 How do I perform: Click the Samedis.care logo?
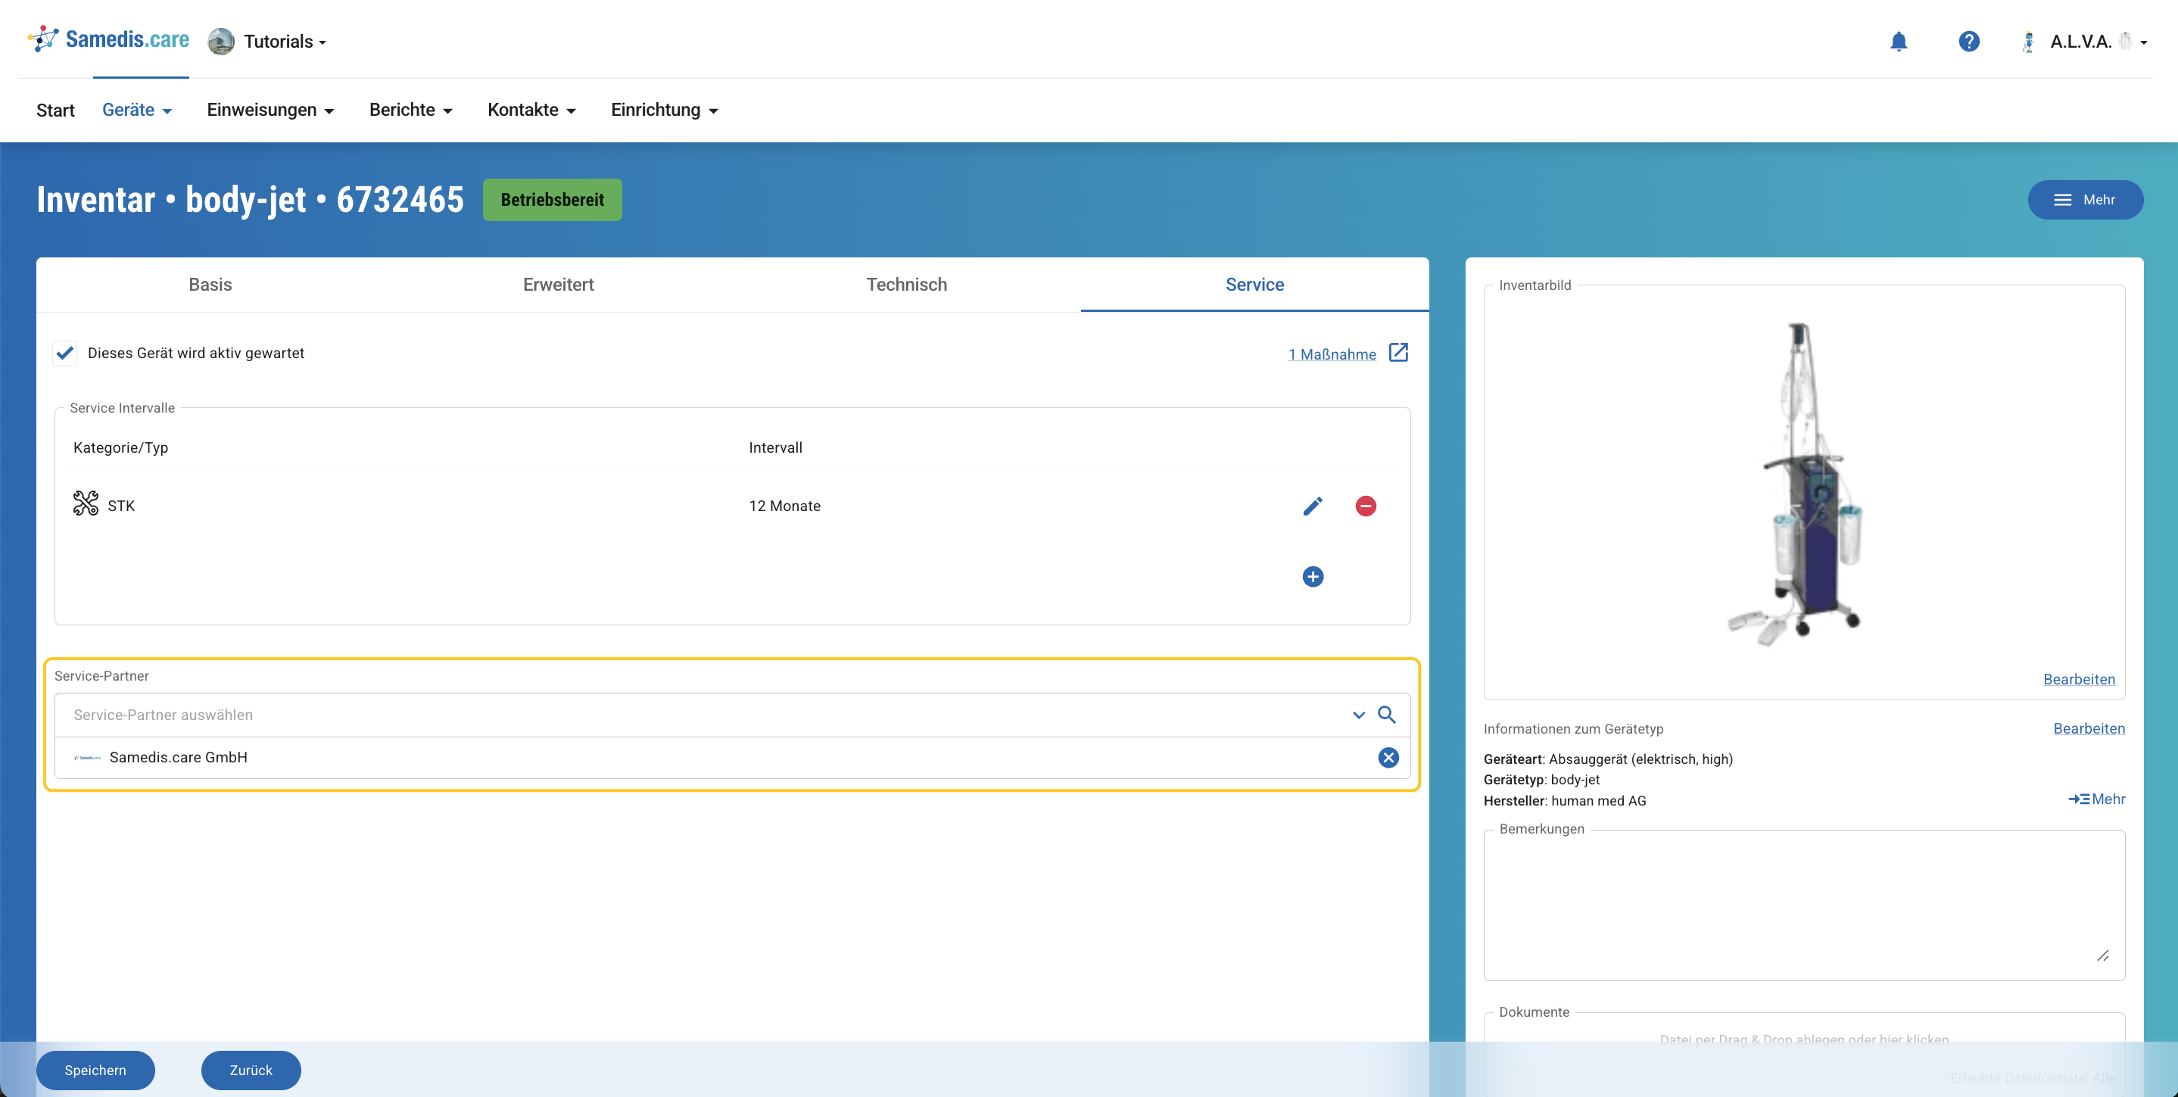(108, 40)
